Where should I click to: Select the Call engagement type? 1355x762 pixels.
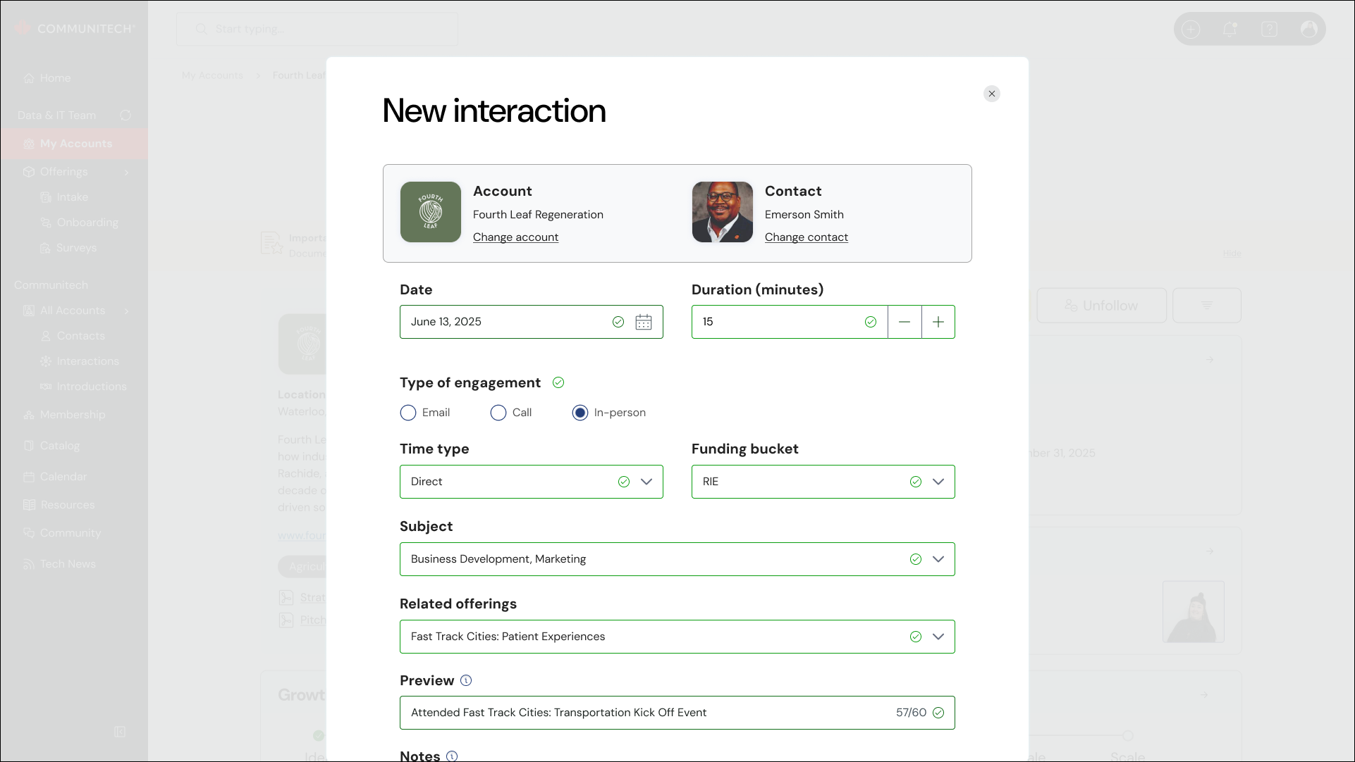498,413
